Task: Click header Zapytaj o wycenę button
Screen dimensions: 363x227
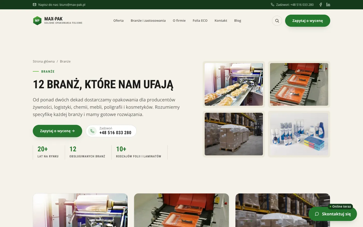Action: pos(308,21)
